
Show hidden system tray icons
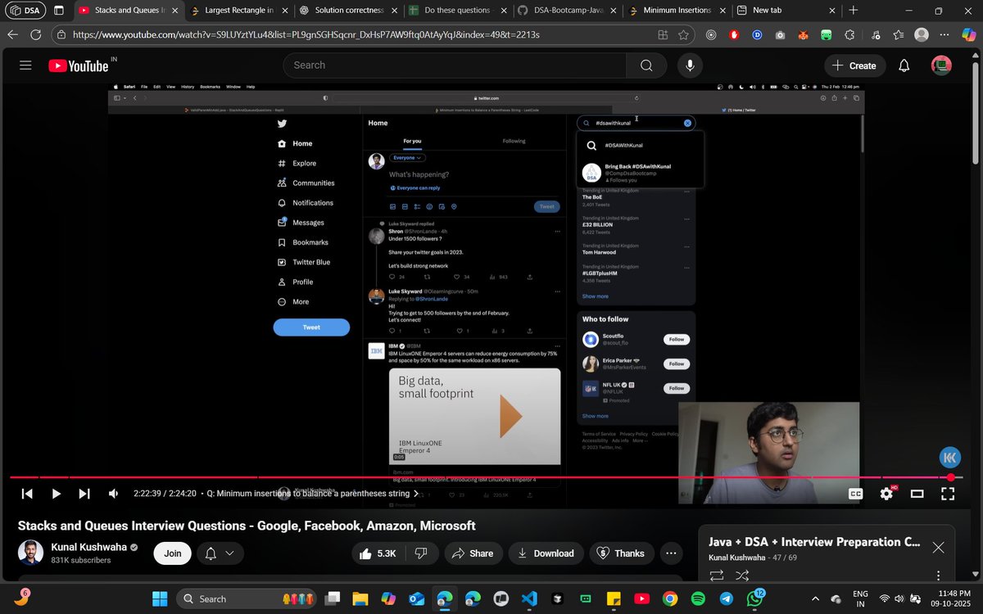814,598
